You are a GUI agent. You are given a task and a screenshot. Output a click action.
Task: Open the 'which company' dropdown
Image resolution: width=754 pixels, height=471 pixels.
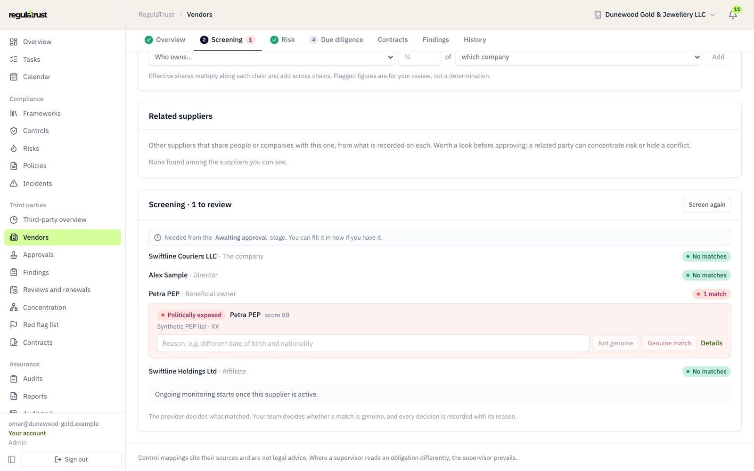tap(579, 57)
